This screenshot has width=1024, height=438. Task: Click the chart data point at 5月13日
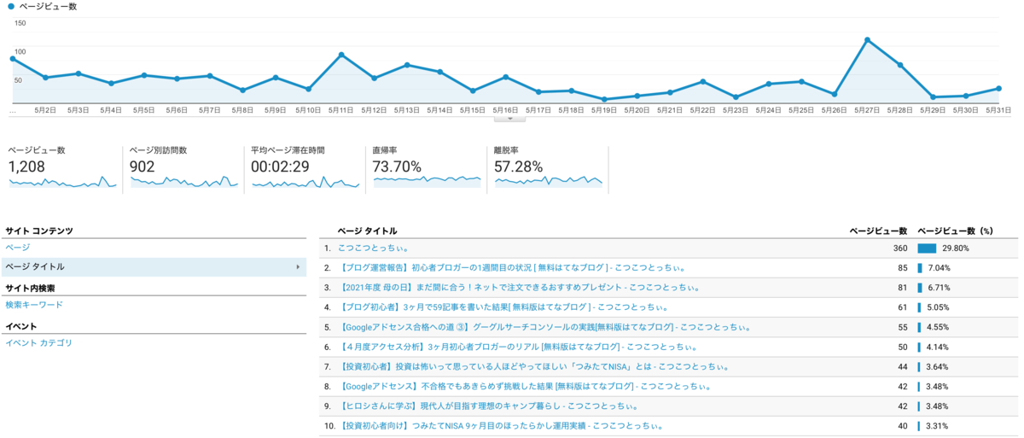coord(407,65)
